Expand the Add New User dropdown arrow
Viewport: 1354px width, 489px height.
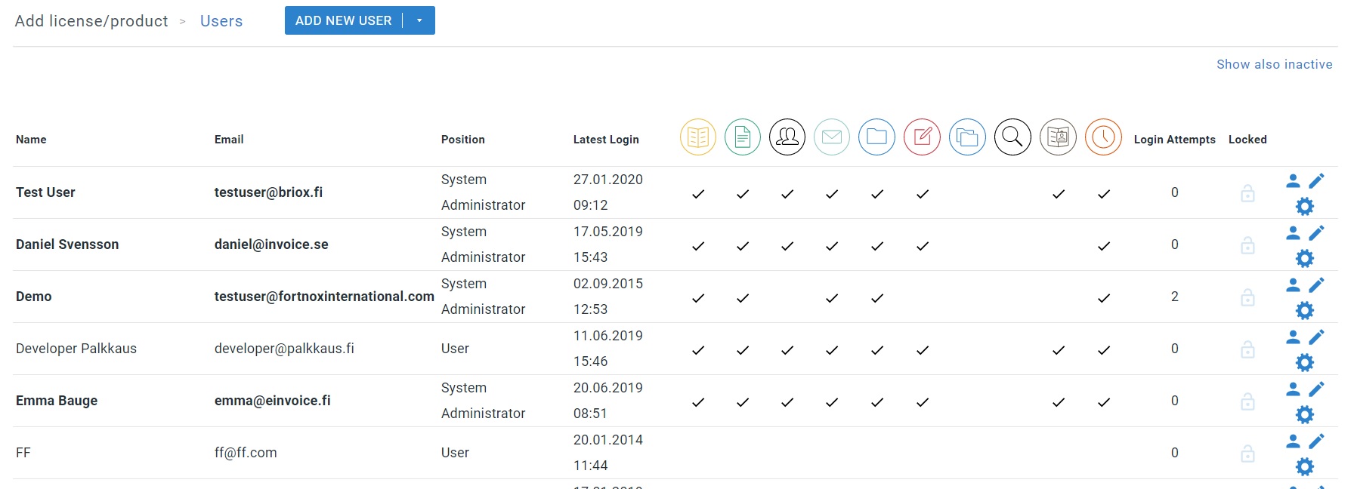point(419,21)
